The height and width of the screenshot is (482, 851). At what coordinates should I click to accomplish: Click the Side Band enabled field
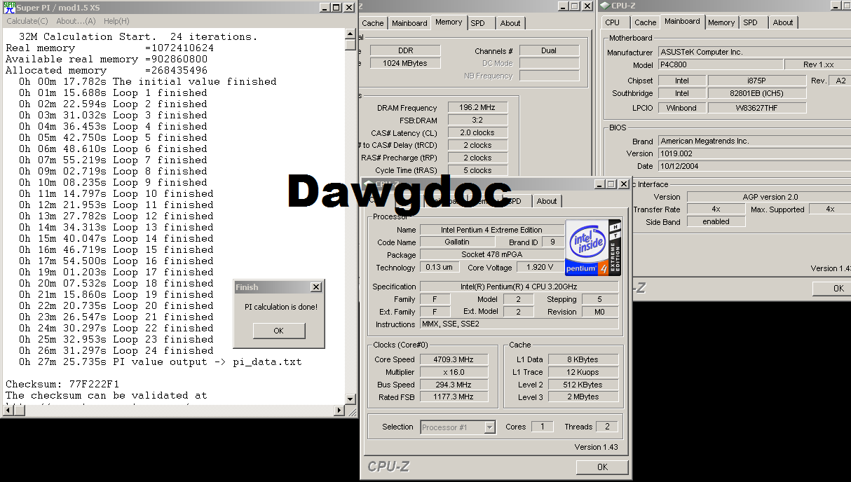pyautogui.click(x=716, y=221)
